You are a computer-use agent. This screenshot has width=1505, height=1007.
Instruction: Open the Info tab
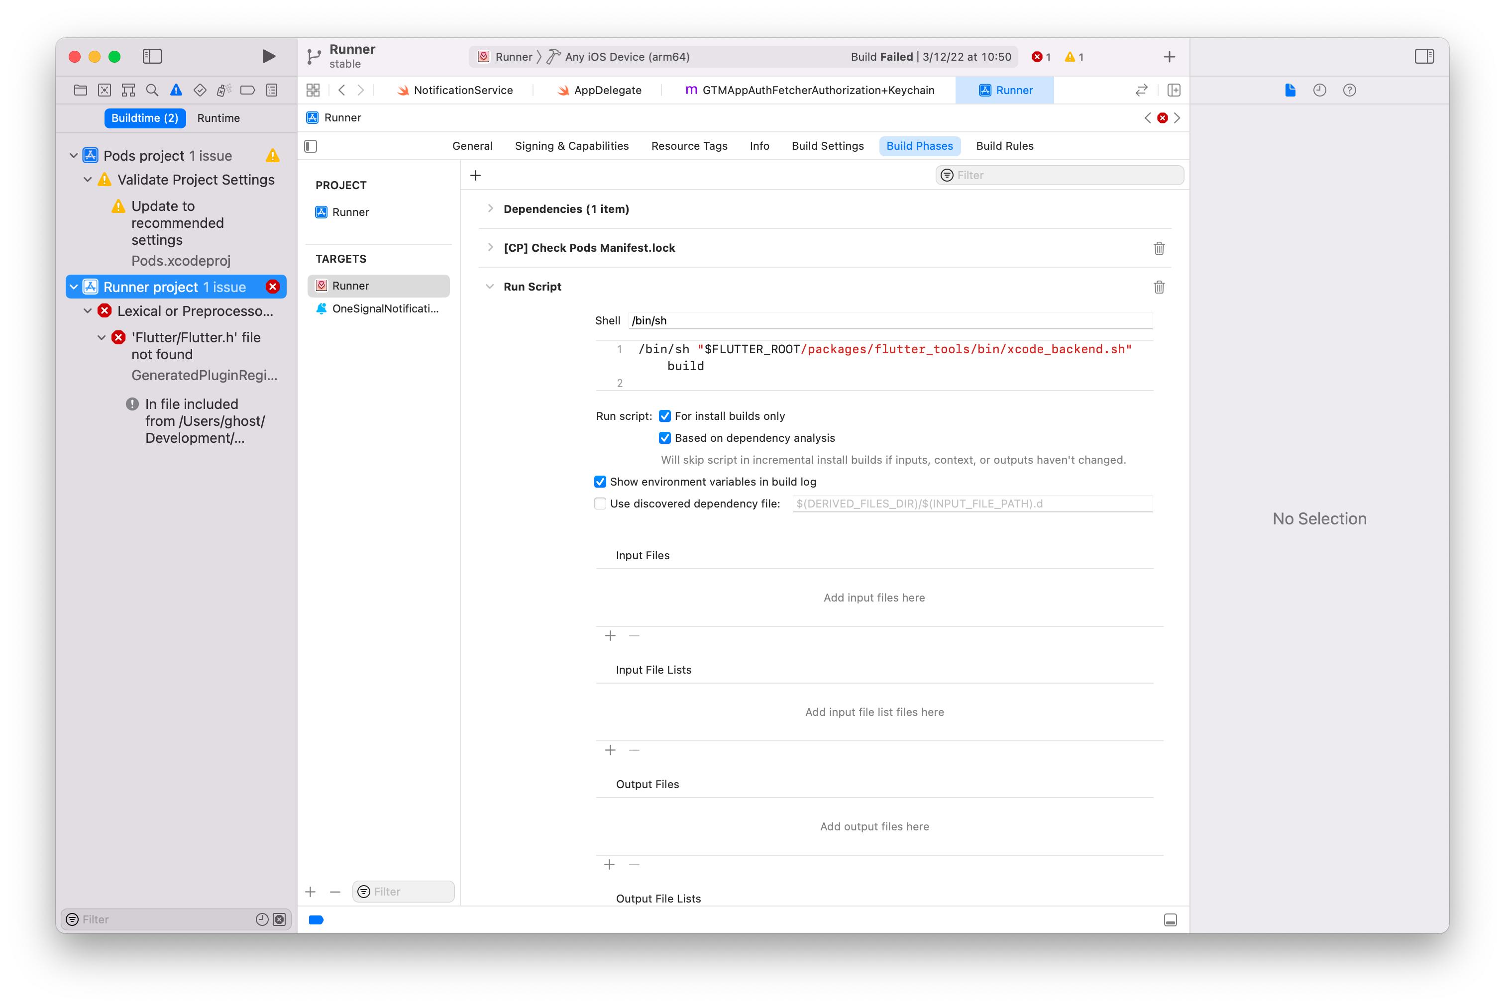tap(759, 146)
